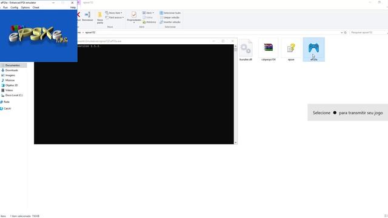Click Limpar seleção in ribbon
The height and width of the screenshot is (218, 388).
(170, 18)
